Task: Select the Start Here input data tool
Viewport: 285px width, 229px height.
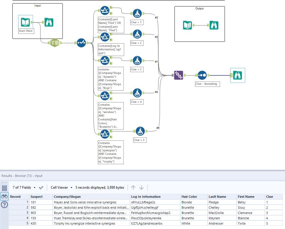Action: (25, 22)
